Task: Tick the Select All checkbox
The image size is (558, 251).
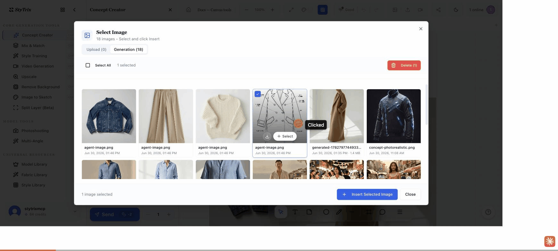Action: [88, 65]
